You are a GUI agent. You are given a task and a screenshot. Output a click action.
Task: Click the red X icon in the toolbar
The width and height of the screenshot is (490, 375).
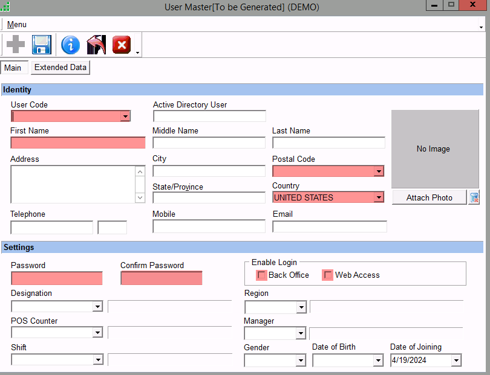click(122, 45)
